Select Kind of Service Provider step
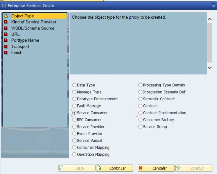217x174 pixels. point(33,22)
